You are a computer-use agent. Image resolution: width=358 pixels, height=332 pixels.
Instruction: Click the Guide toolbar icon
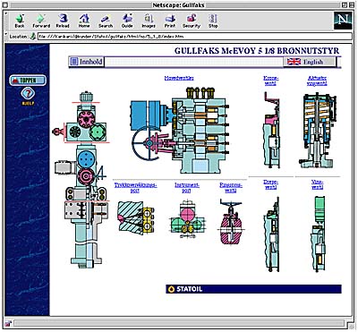click(x=127, y=21)
